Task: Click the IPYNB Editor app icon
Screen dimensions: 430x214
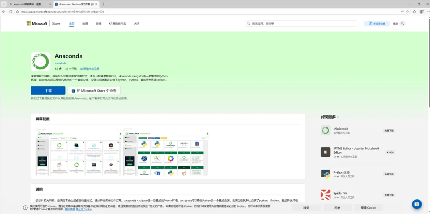Action: point(326,152)
